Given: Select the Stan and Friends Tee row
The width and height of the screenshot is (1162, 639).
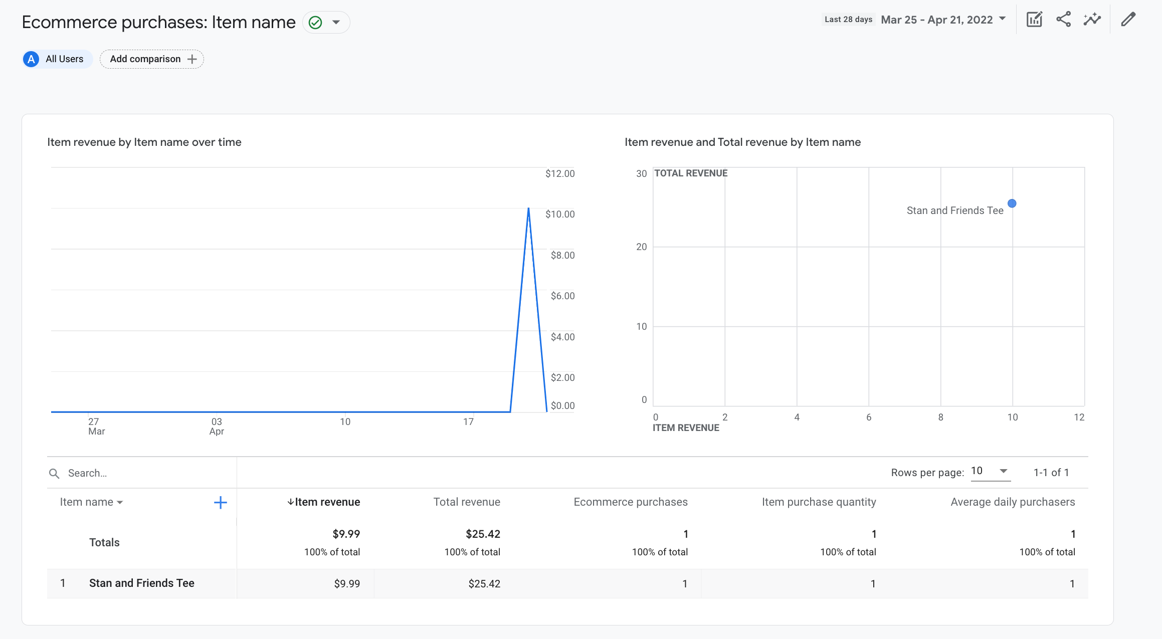Looking at the screenshot, I should (141, 583).
